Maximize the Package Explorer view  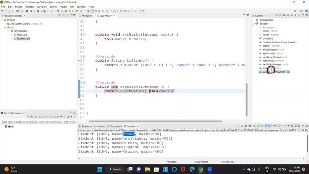pyautogui.click(x=74, y=15)
